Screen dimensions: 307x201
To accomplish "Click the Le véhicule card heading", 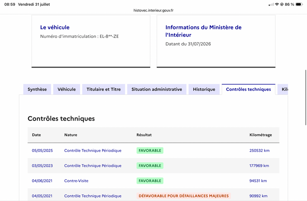I will pyautogui.click(x=55, y=27).
